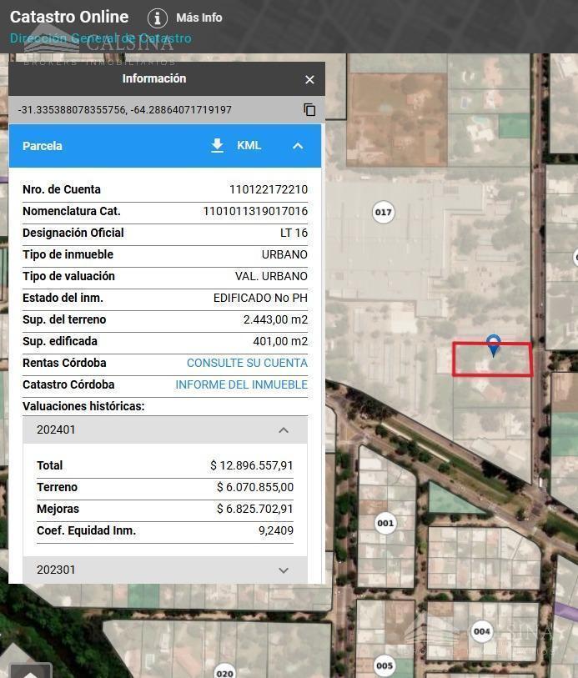The width and height of the screenshot is (578, 678).
Task: Click the Más Info text
Action: (x=199, y=18)
